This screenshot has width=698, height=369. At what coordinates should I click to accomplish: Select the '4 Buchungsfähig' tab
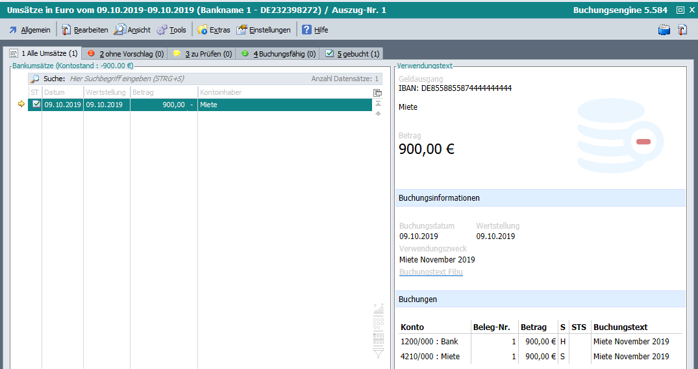(x=278, y=54)
